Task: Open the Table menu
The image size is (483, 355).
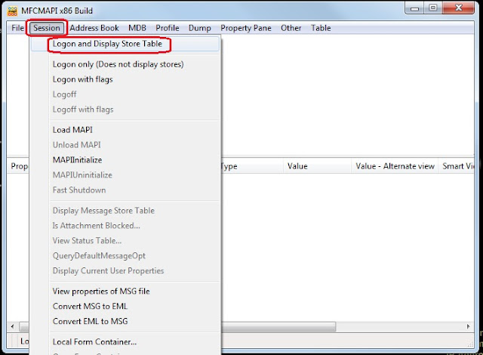Action: (x=321, y=28)
